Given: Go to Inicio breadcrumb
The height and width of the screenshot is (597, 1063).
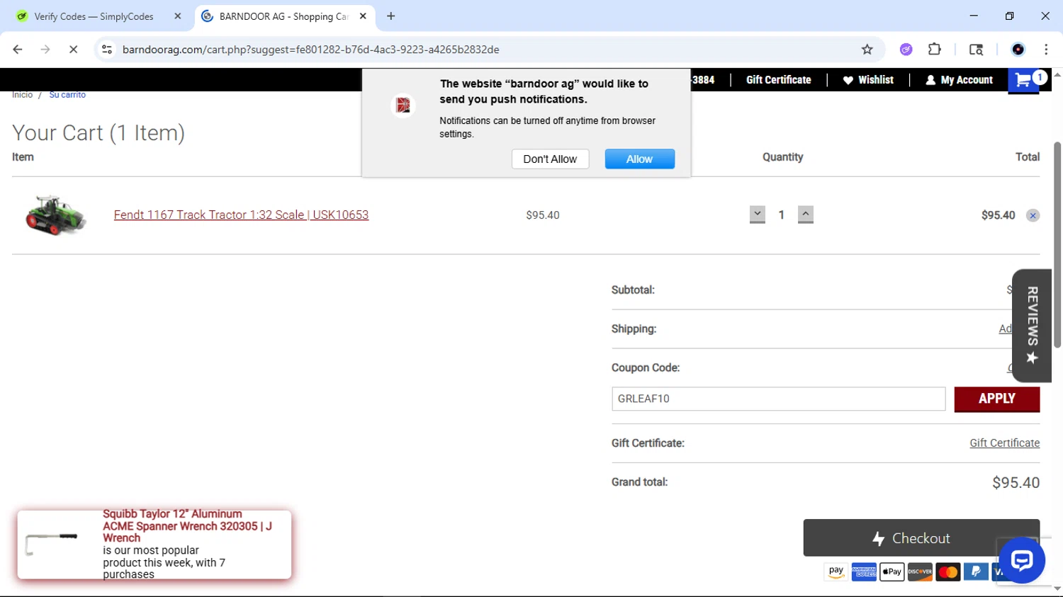Looking at the screenshot, I should [22, 95].
